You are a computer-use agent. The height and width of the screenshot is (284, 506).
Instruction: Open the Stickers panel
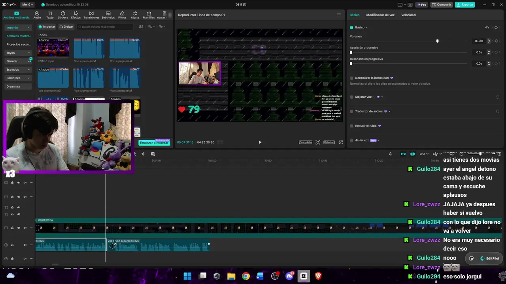[63, 15]
